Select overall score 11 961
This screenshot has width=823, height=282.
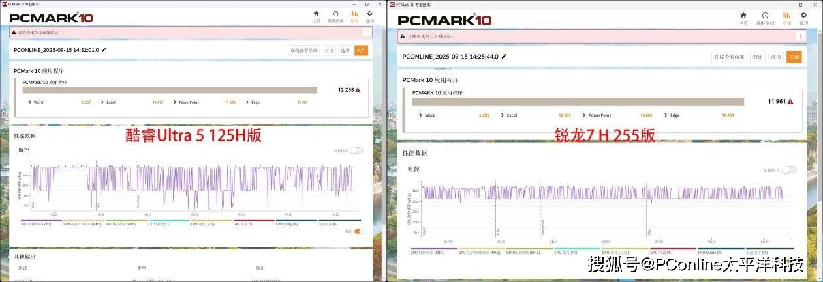(777, 102)
